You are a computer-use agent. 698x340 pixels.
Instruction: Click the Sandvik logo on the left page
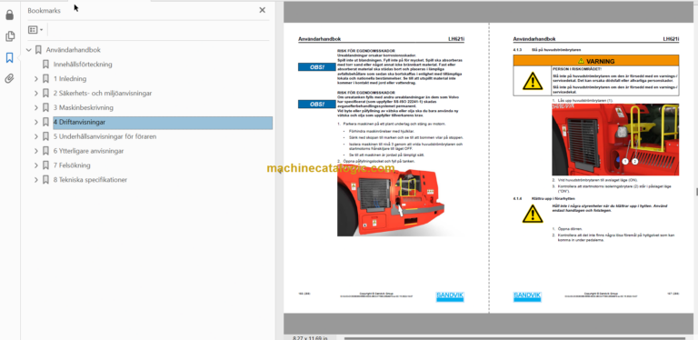450,296
